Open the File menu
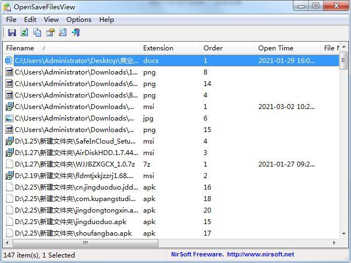Image resolution: width=351 pixels, height=263 pixels. (11, 19)
